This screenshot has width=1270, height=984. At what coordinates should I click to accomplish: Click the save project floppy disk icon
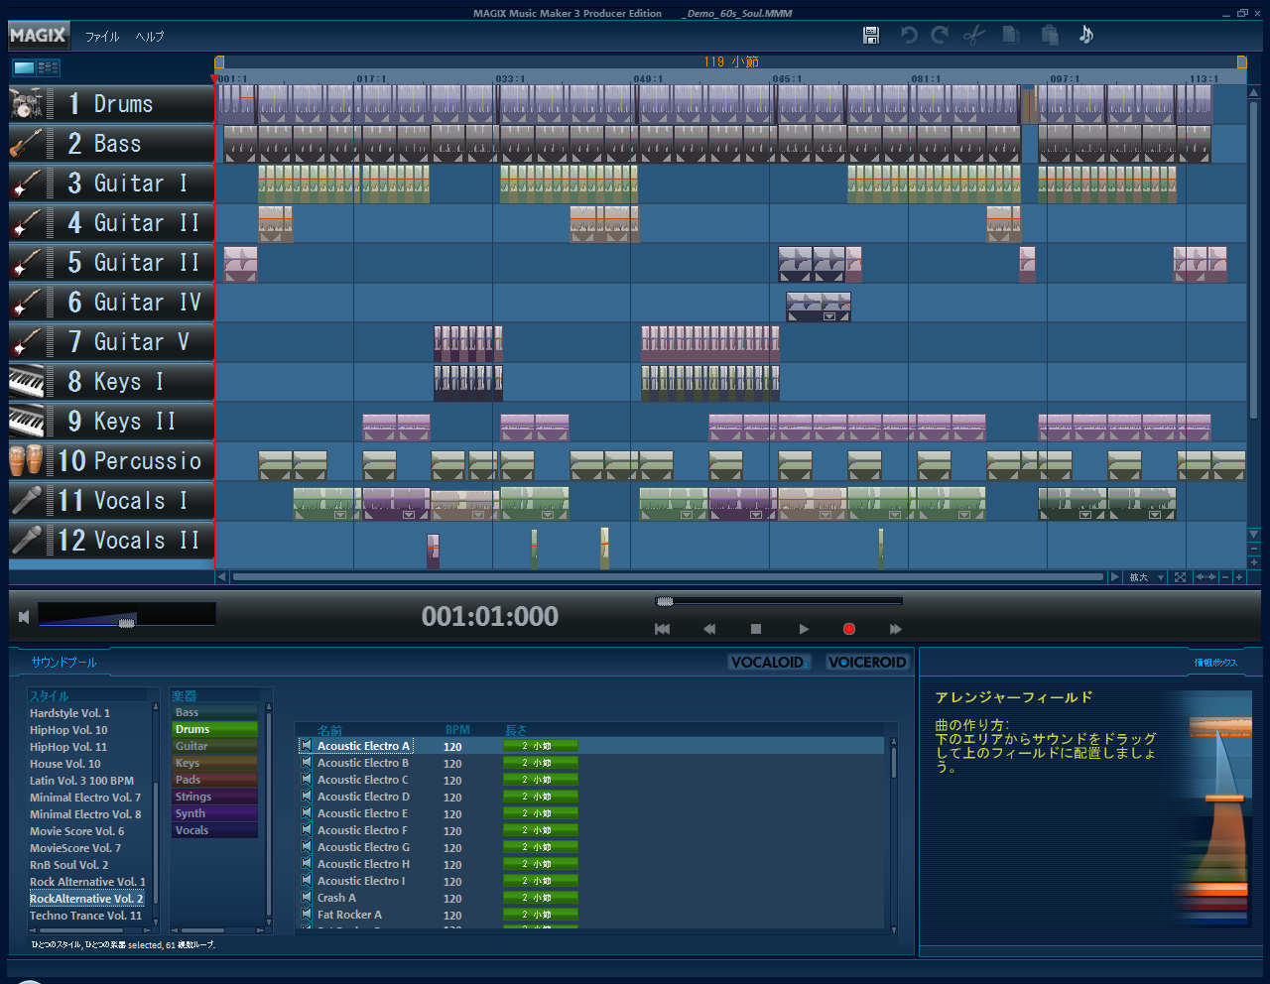coord(871,36)
